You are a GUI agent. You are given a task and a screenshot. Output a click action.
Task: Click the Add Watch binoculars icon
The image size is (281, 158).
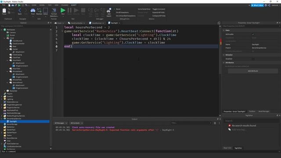coord(109,11)
